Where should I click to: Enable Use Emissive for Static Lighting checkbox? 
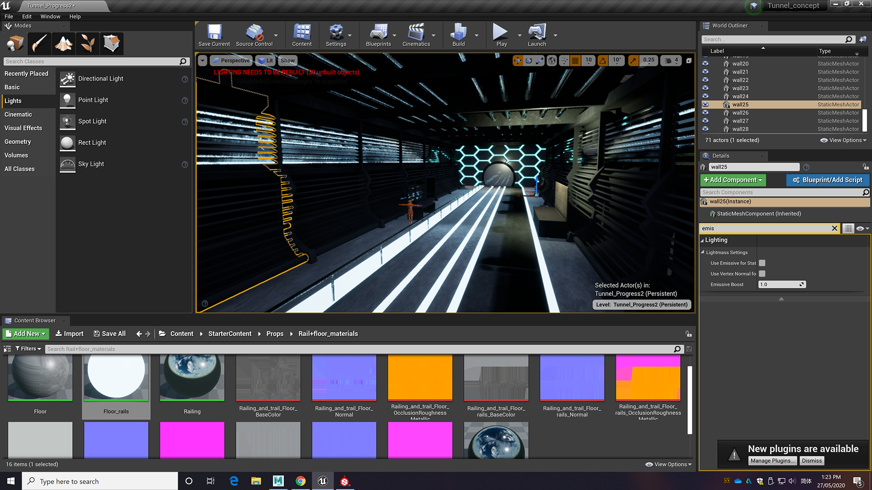click(762, 263)
